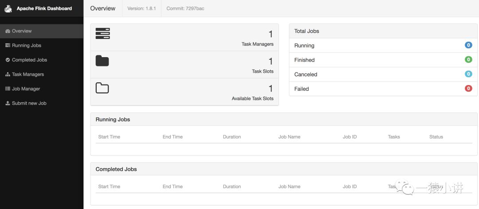This screenshot has width=479, height=209.
Task: Click the Completed Jobs panel heading
Action: click(x=116, y=169)
